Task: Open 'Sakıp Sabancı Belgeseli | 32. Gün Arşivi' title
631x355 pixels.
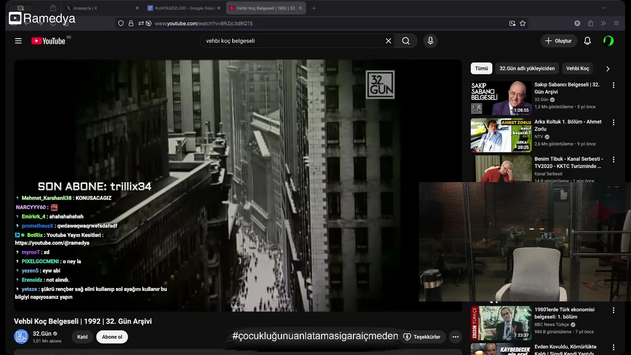Action: [567, 88]
